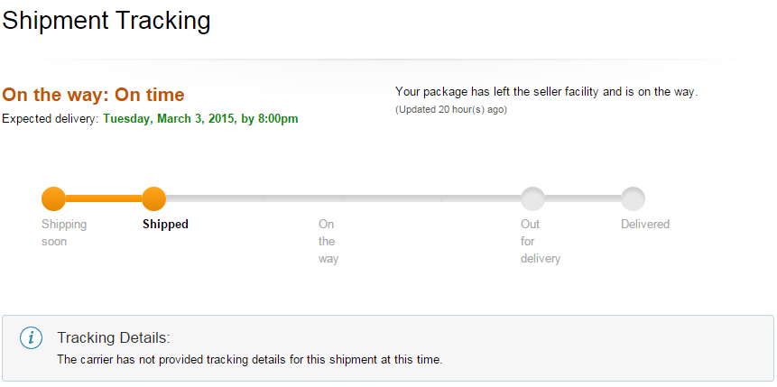Click the Updated 20 hour(s) ago note

click(451, 109)
